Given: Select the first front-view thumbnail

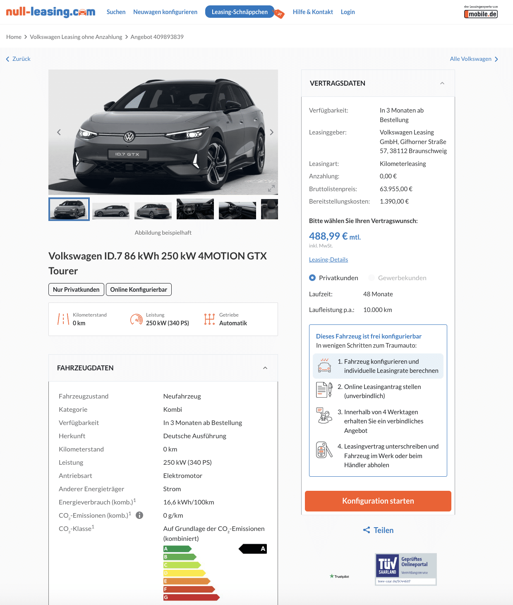Looking at the screenshot, I should coord(69,209).
